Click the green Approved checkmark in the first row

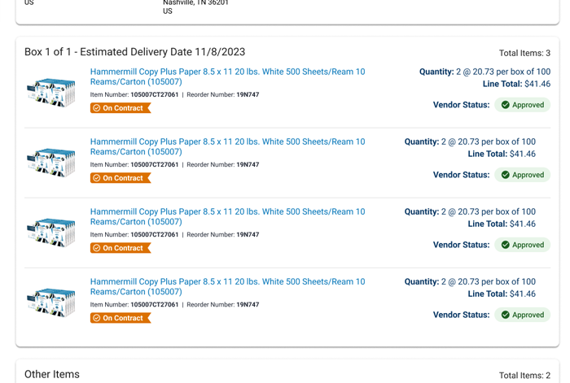pos(506,105)
